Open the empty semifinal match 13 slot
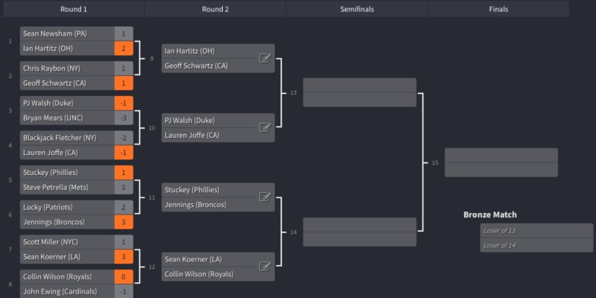 coord(360,92)
